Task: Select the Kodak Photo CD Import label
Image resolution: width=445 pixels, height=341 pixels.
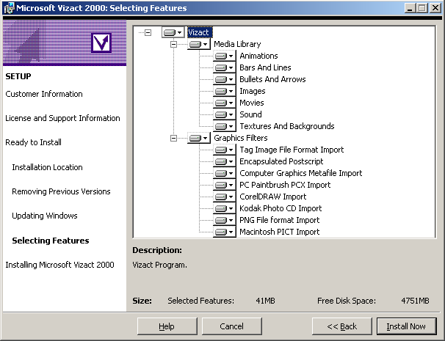Action: tap(281, 208)
